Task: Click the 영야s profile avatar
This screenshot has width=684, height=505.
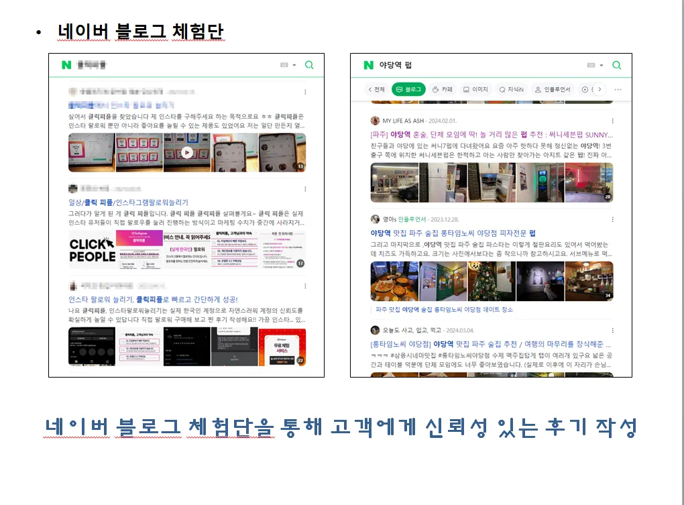Action: [375, 219]
